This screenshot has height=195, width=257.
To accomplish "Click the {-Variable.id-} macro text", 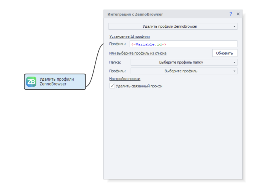I will point(149,44).
